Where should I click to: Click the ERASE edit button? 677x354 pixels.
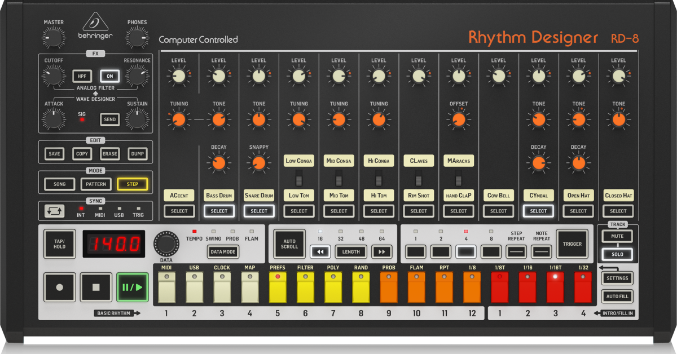tap(109, 154)
